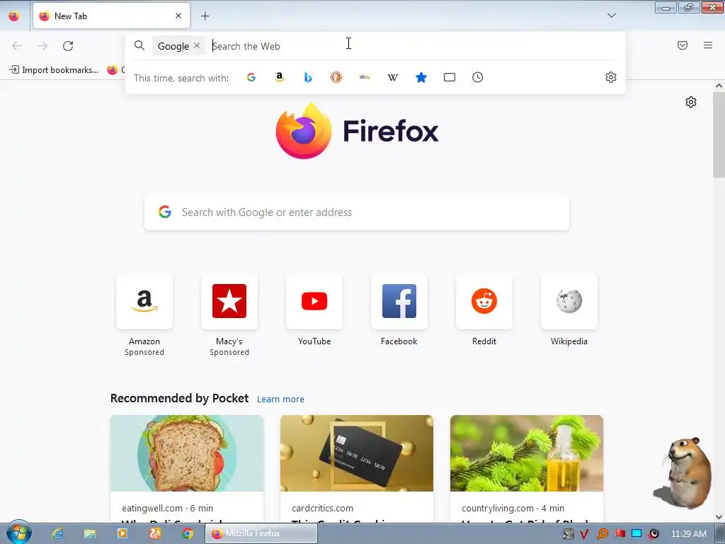
Task: Click the red V tray icon
Action: 584,534
